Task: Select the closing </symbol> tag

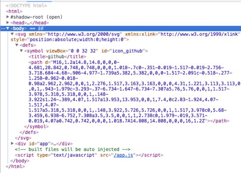Action: [x=36, y=127]
